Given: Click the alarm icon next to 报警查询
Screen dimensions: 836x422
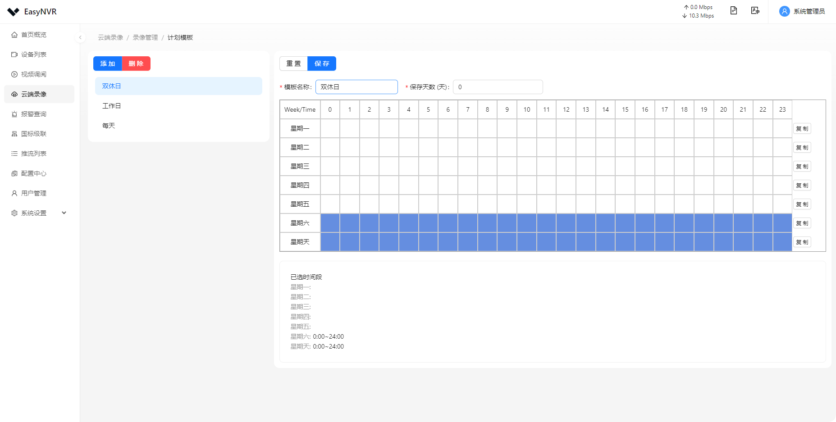Looking at the screenshot, I should tap(14, 114).
